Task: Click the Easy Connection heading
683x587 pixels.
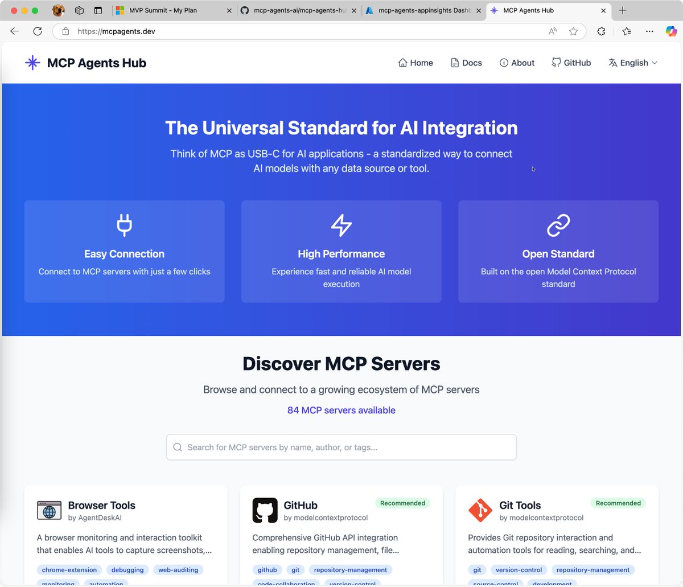Action: tap(124, 254)
